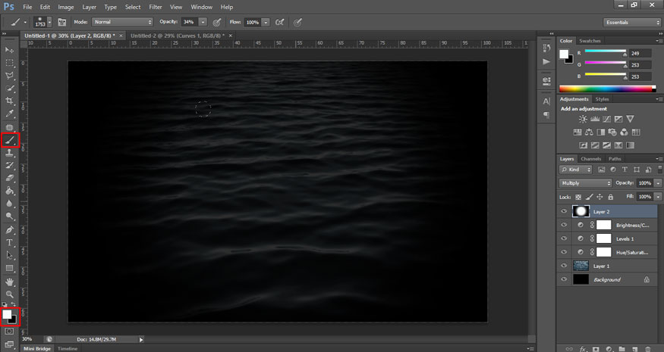Image resolution: width=664 pixels, height=352 pixels.
Task: Select the Layer 1 thumbnail
Action: pos(581,266)
